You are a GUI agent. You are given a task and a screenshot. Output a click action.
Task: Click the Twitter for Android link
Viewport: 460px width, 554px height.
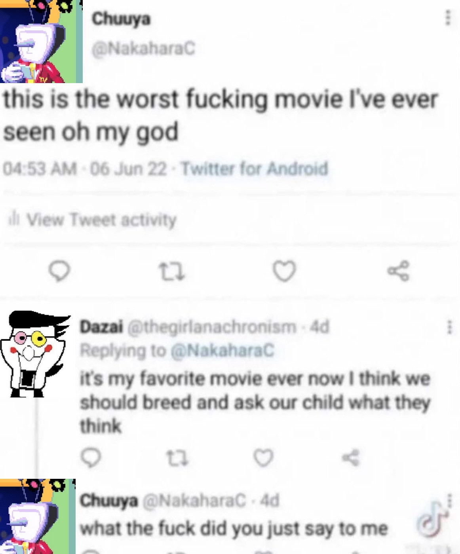click(255, 169)
